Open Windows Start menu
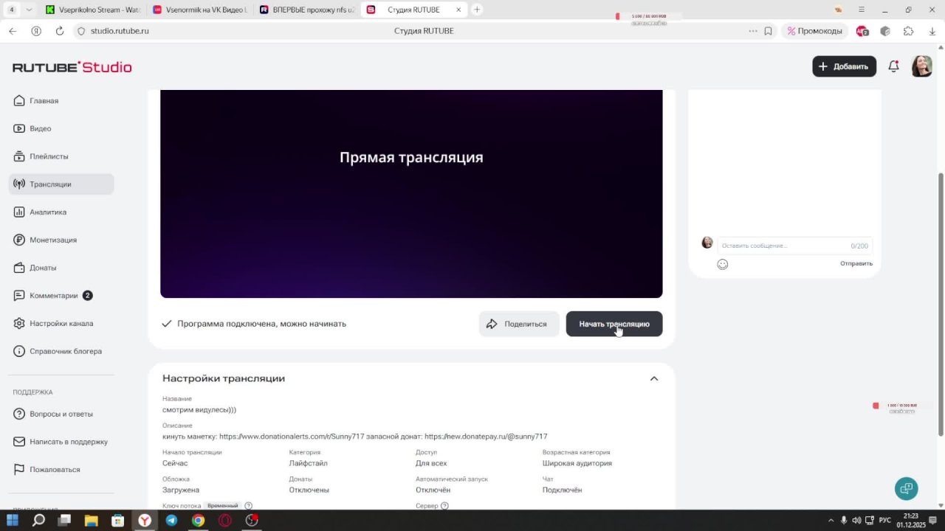This screenshot has width=945, height=531. (12, 520)
